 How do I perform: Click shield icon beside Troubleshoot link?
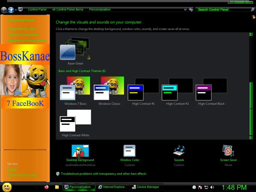tap(58, 174)
